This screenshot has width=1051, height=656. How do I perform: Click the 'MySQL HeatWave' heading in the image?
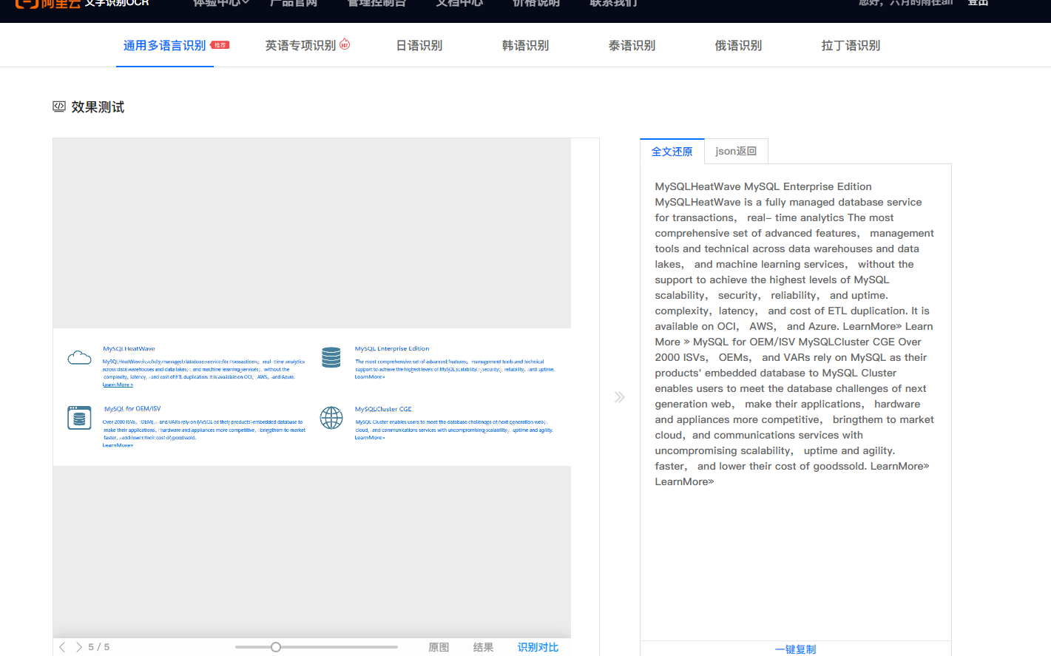[x=129, y=348]
